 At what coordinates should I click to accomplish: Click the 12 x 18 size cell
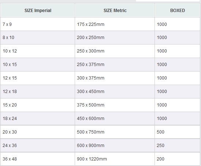coord(38,92)
